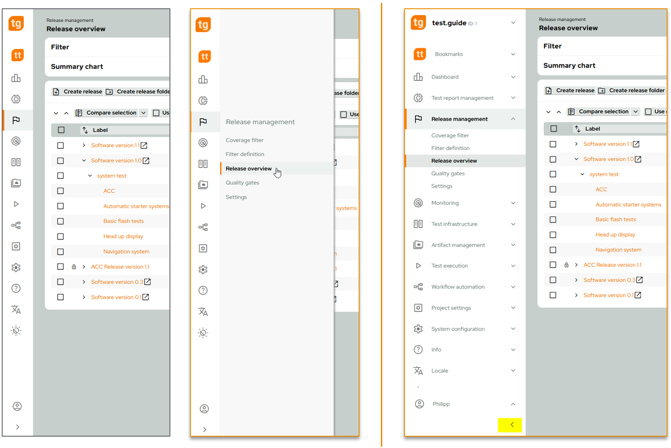Follow the Software version 1.0 link
The image size is (671, 448).
[116, 160]
